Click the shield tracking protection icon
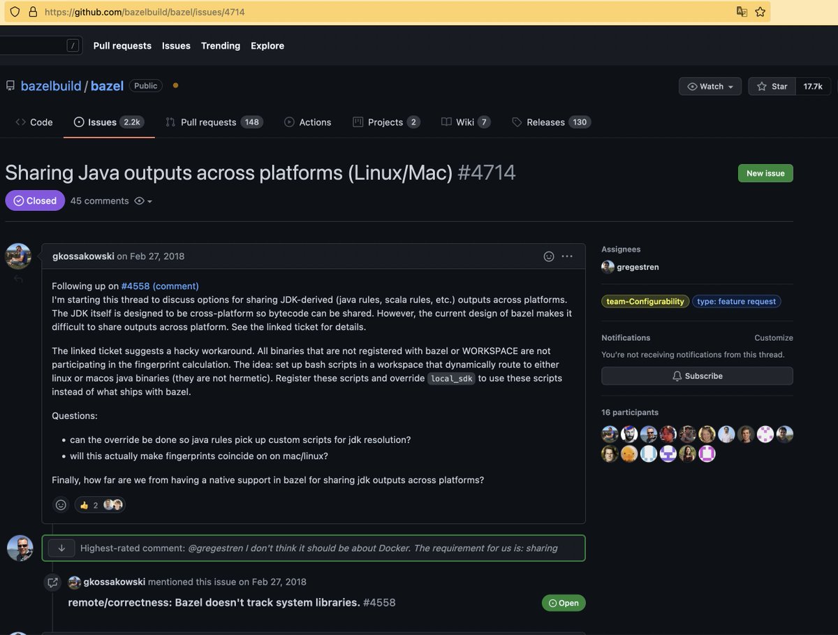This screenshot has width=838, height=635. (15, 12)
